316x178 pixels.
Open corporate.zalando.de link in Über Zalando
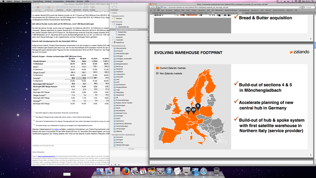click(46, 156)
